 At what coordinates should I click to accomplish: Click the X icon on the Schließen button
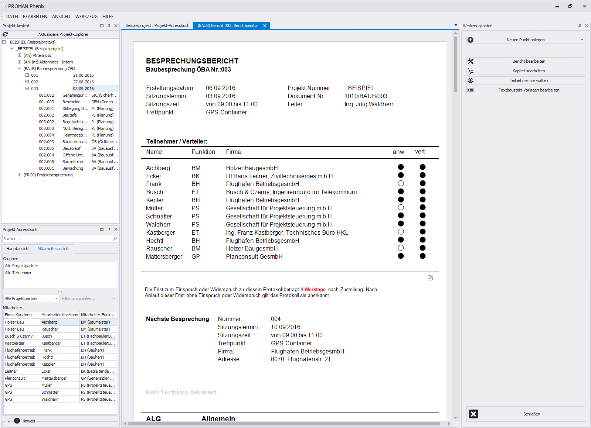click(473, 414)
